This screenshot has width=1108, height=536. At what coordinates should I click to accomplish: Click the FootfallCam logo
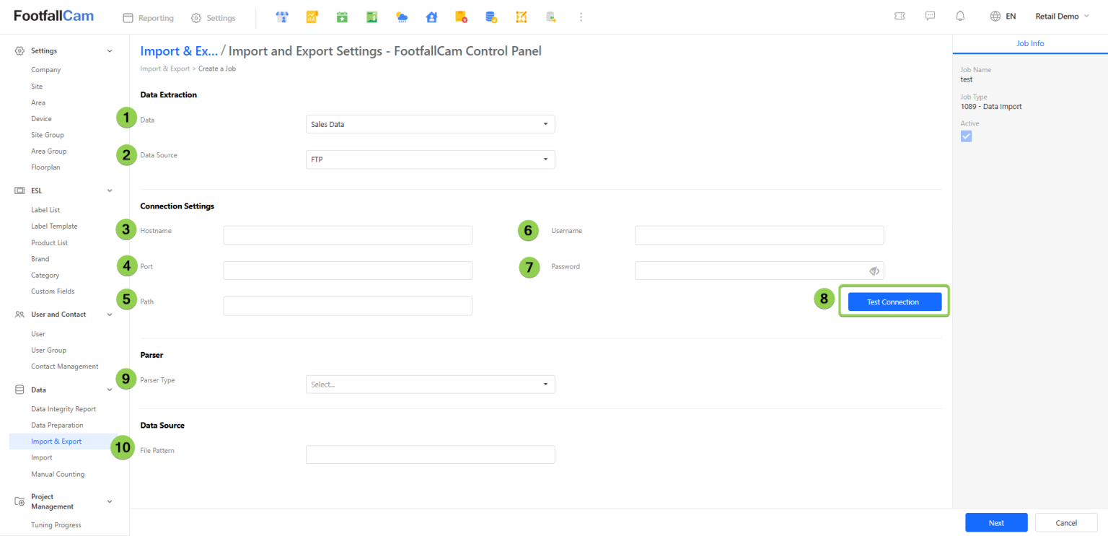(54, 16)
